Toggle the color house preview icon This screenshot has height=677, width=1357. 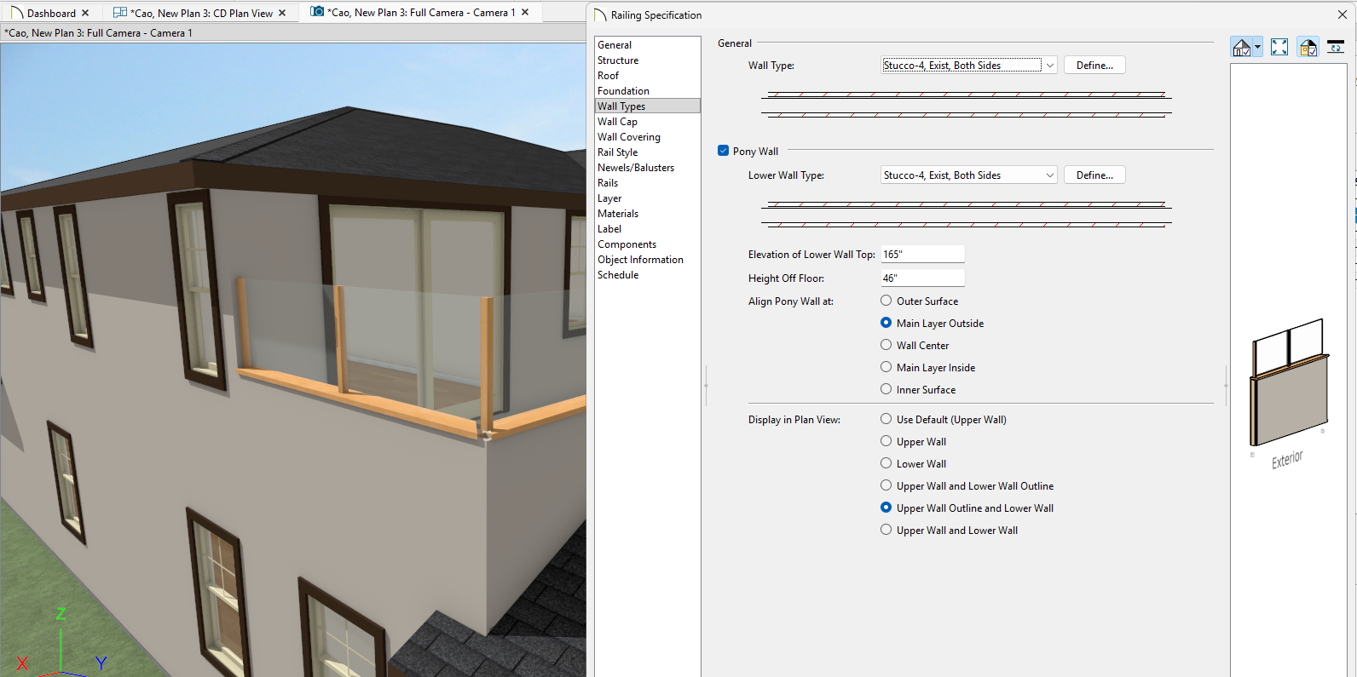[1308, 48]
